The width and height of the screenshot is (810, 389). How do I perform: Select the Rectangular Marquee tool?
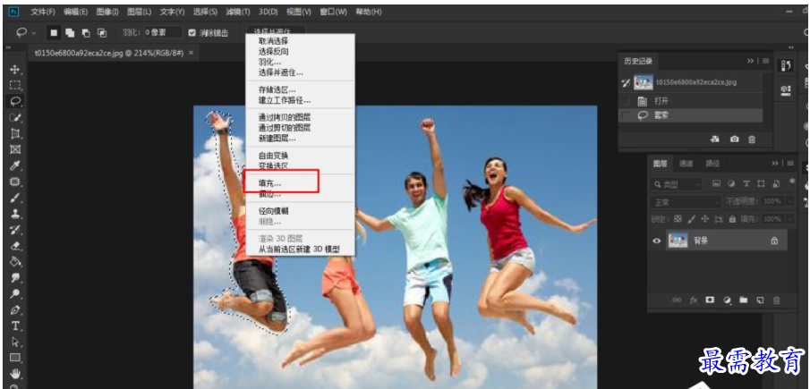[15, 85]
